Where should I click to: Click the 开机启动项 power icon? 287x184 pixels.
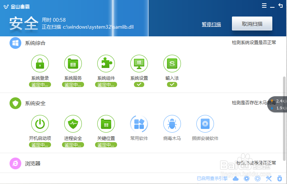point(40,124)
